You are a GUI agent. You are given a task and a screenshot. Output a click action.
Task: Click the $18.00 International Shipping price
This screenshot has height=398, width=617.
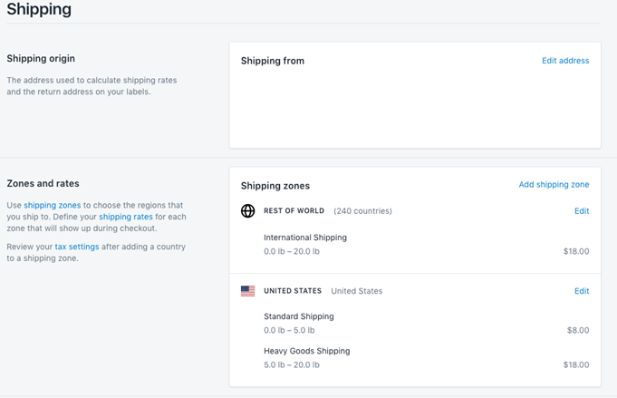[x=575, y=252]
